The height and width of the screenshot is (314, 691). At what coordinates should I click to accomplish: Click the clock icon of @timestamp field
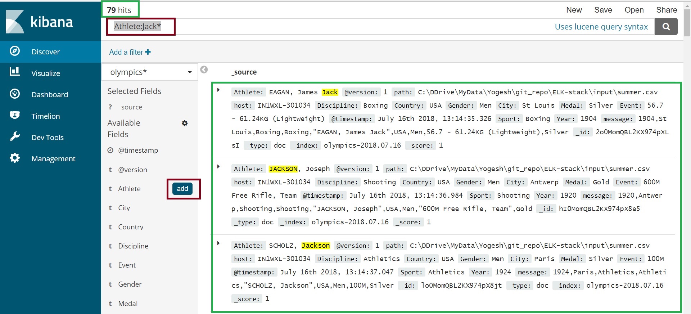pyautogui.click(x=110, y=150)
